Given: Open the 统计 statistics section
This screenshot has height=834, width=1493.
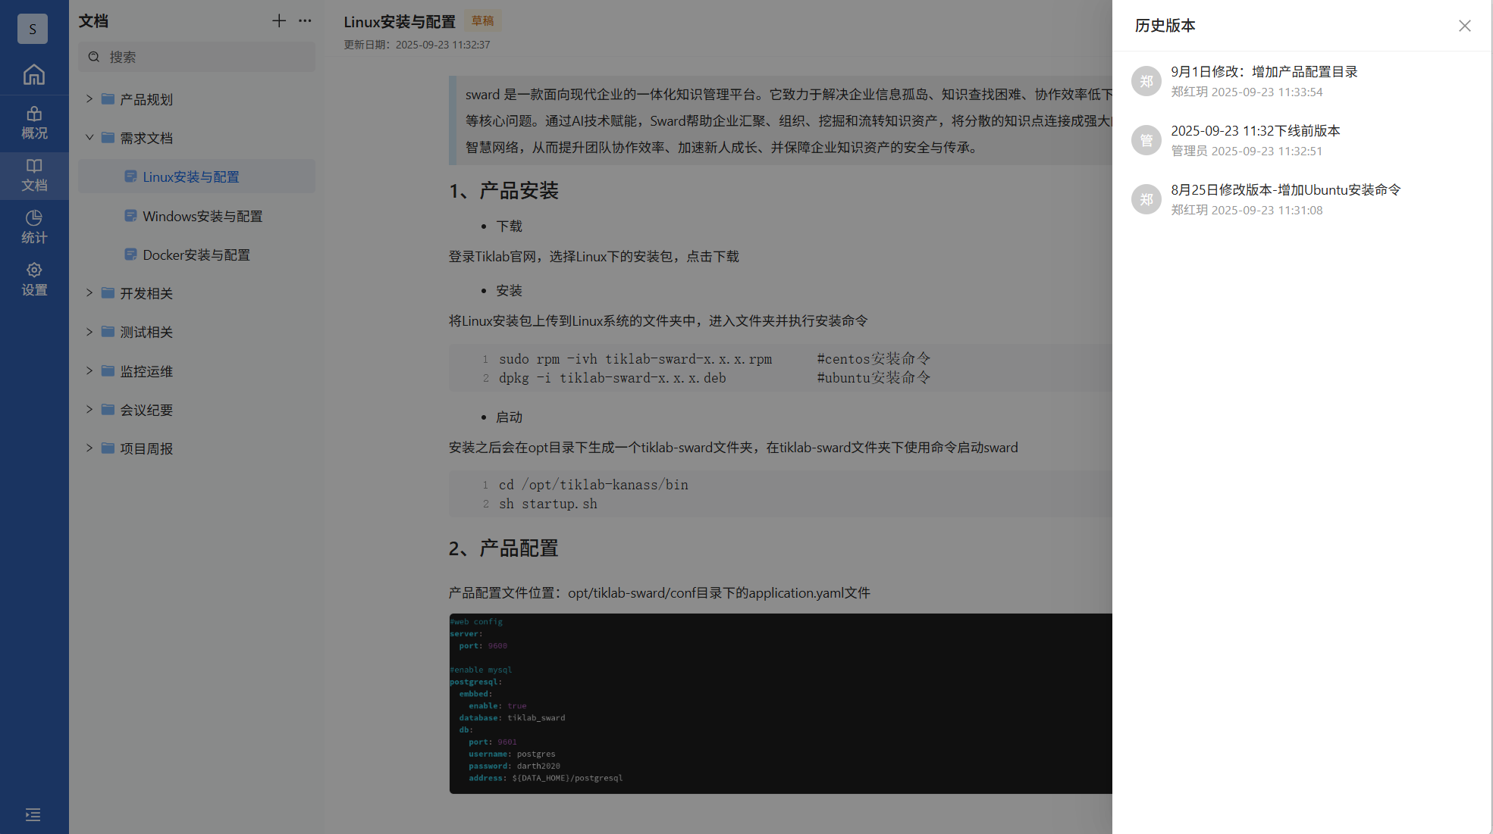Looking at the screenshot, I should point(34,228).
